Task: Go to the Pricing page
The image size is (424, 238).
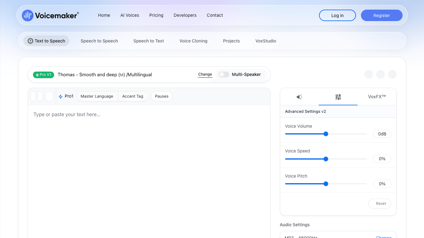Action: click(x=156, y=15)
